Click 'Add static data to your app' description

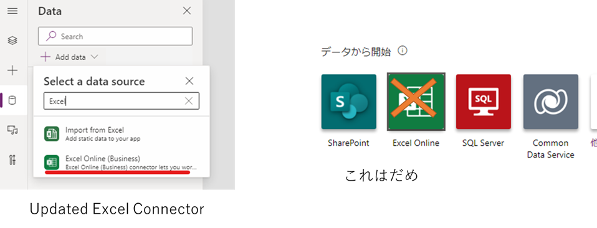point(103,138)
